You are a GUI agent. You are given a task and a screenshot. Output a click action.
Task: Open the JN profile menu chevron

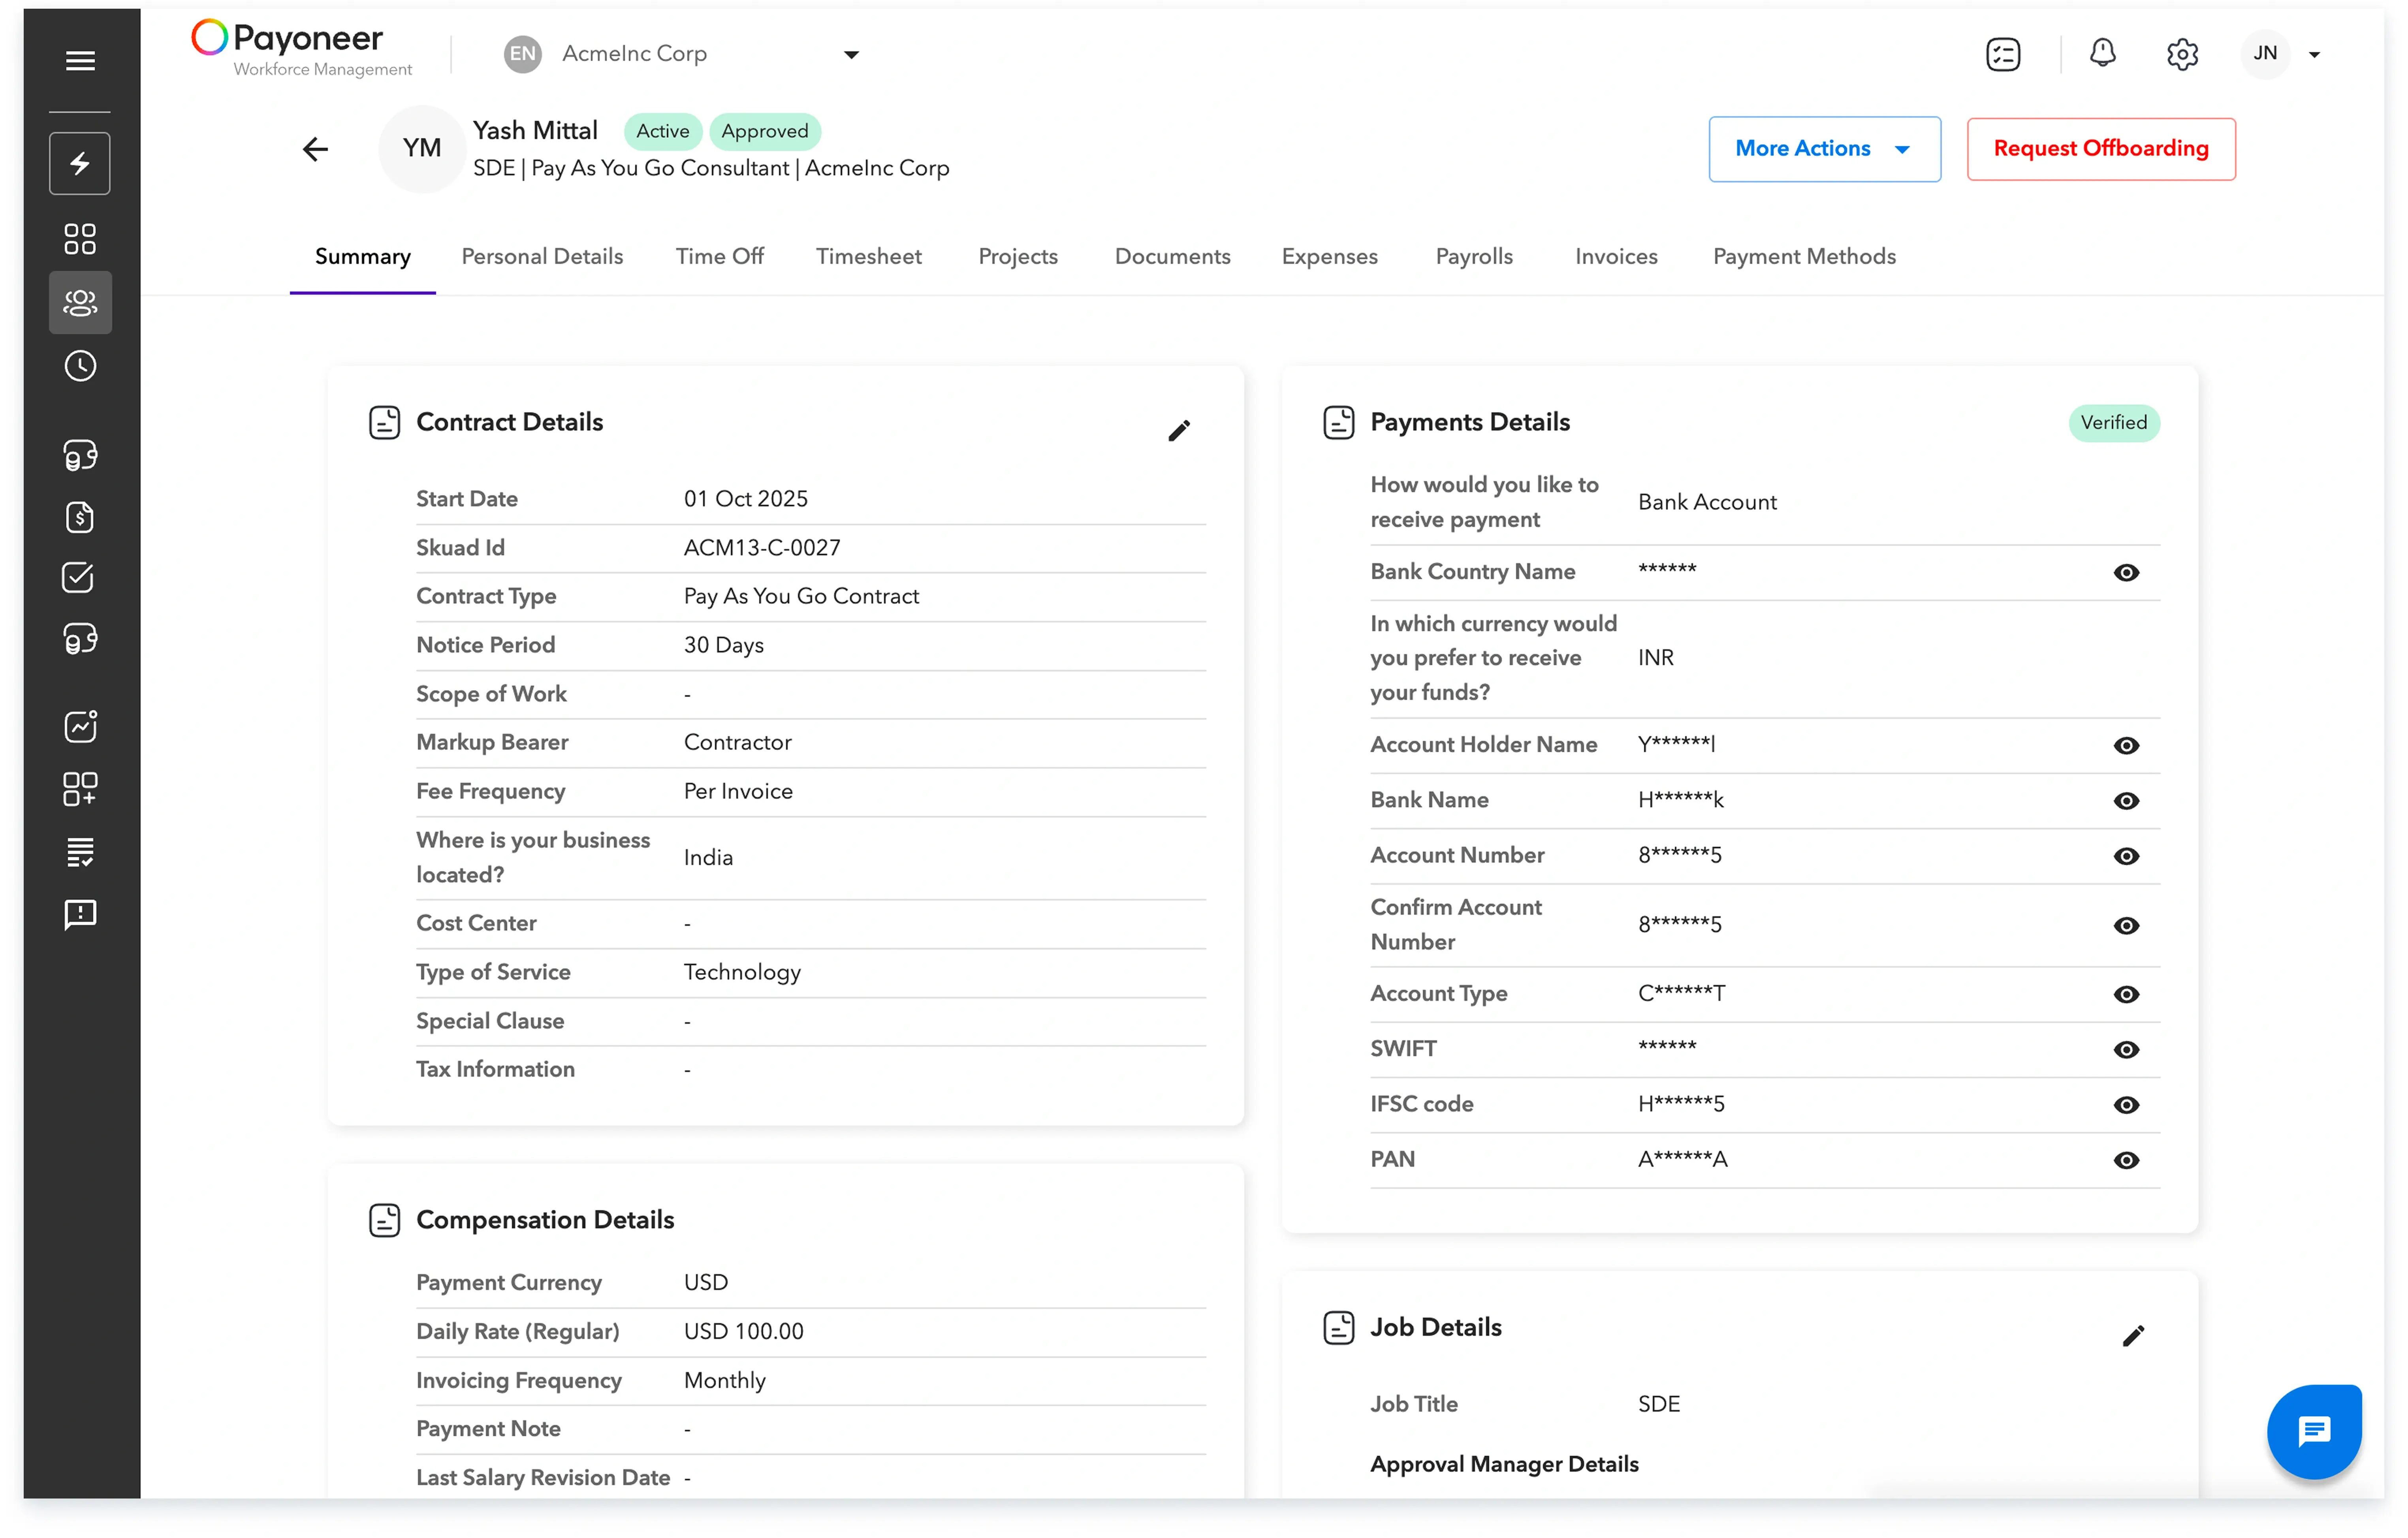point(2315,54)
